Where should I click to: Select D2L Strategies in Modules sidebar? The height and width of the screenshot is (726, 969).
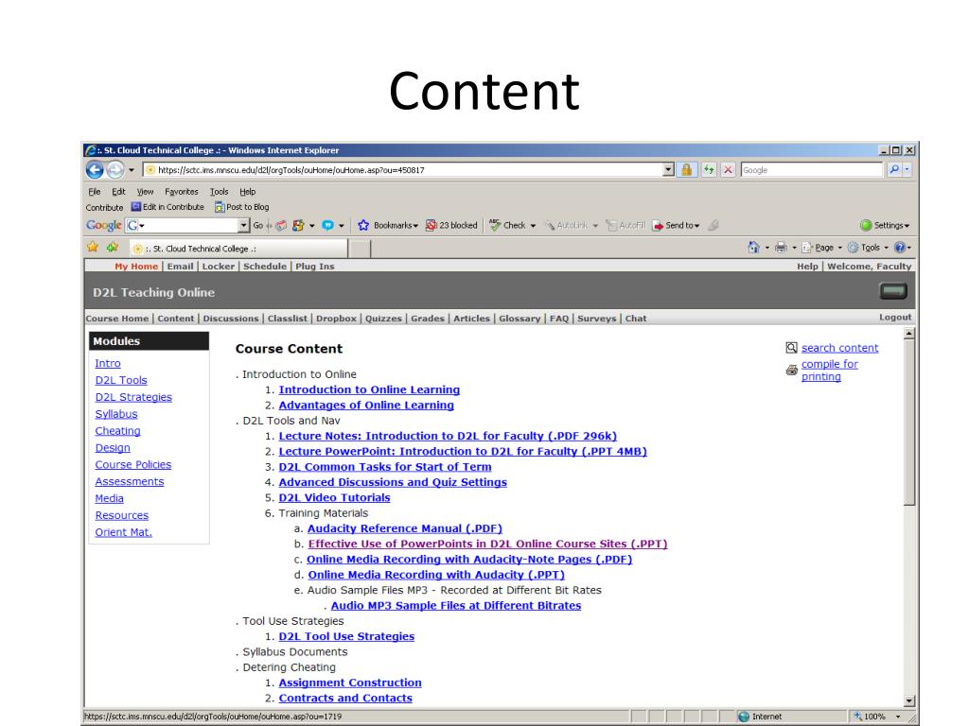tap(133, 397)
